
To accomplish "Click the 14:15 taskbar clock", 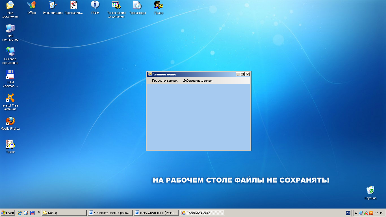I will tap(379, 213).
